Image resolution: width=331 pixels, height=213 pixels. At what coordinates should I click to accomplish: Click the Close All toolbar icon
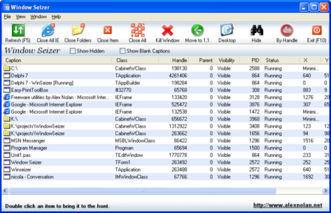pyautogui.click(x=138, y=30)
